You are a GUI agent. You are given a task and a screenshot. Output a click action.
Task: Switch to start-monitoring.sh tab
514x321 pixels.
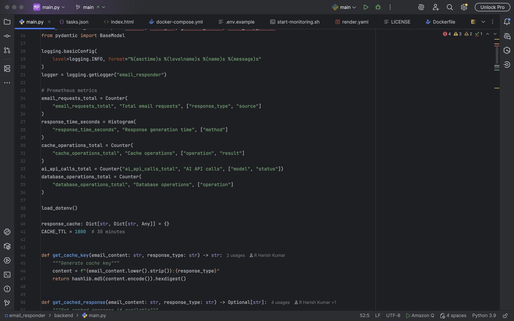[x=295, y=22]
